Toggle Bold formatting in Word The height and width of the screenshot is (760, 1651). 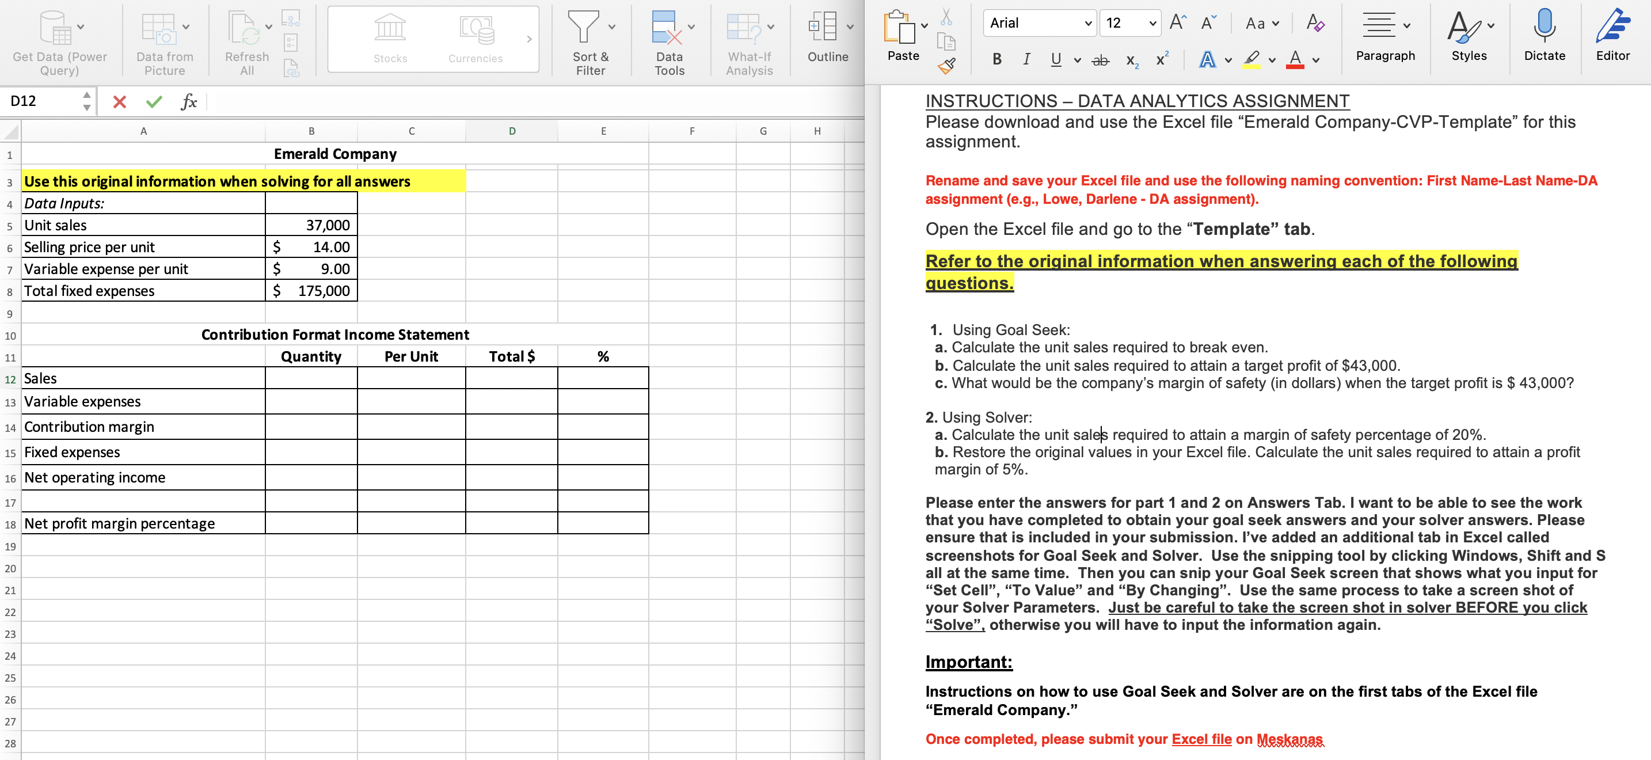point(996,60)
